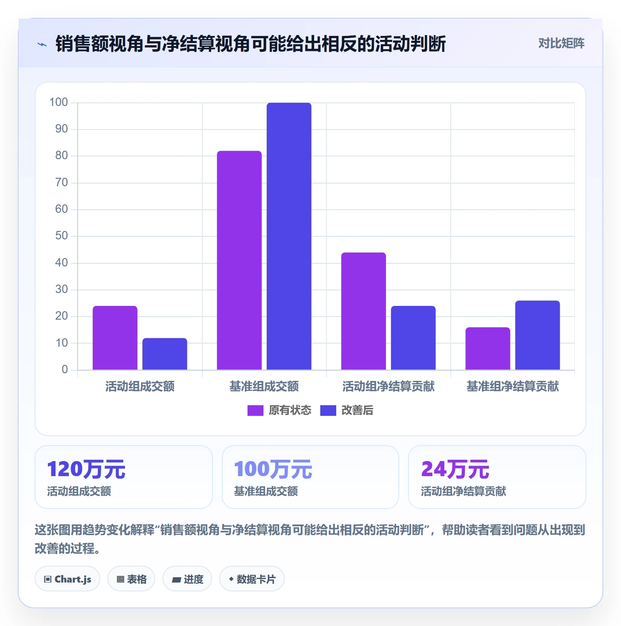Click the blue bar for 活动组净结算贡献
Viewport: 621px width, 626px height.
(413, 338)
